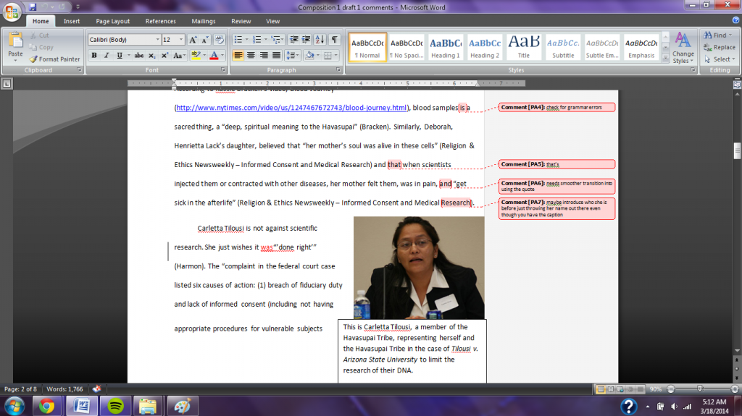Click the Subscript icon
Viewport: 742px width, 416px height.
[151, 56]
